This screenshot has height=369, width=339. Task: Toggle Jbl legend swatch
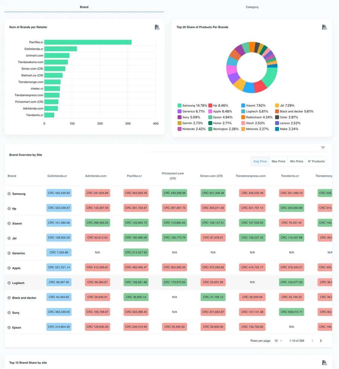pyautogui.click(x=277, y=106)
